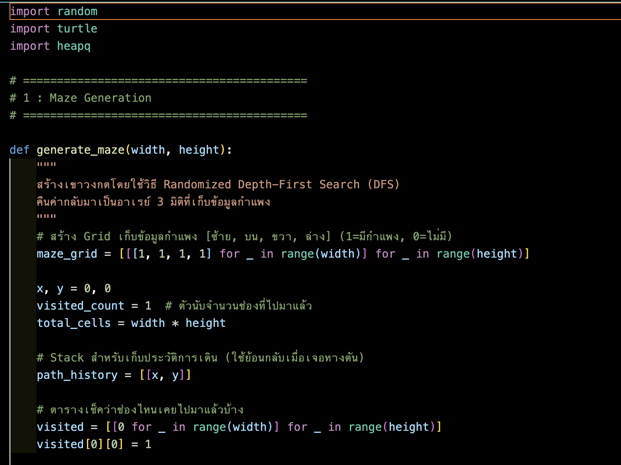Click the total_cells variable name

click(74, 323)
